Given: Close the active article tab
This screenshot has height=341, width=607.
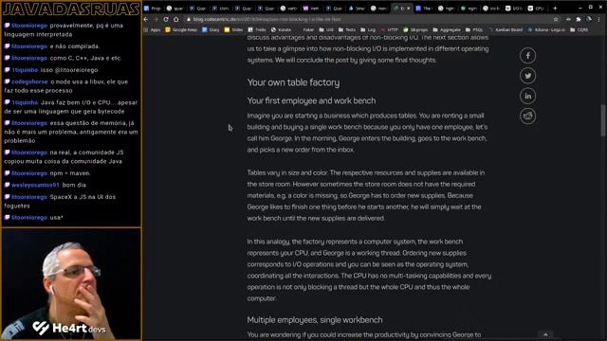Looking at the screenshot, I should pos(408,9).
